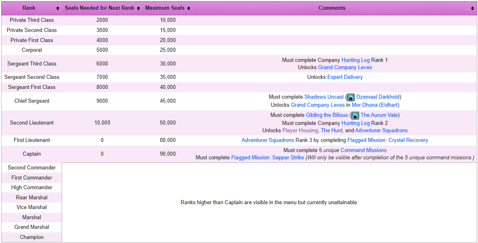
Task: Click the 9000 seals needed value
Action: (x=102, y=101)
